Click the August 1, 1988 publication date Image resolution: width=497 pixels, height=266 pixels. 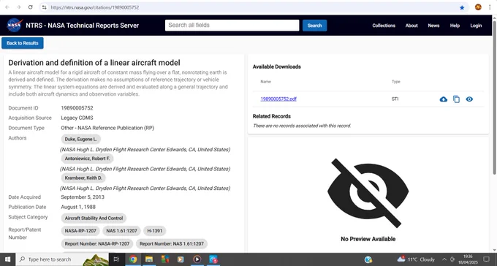[78, 207]
